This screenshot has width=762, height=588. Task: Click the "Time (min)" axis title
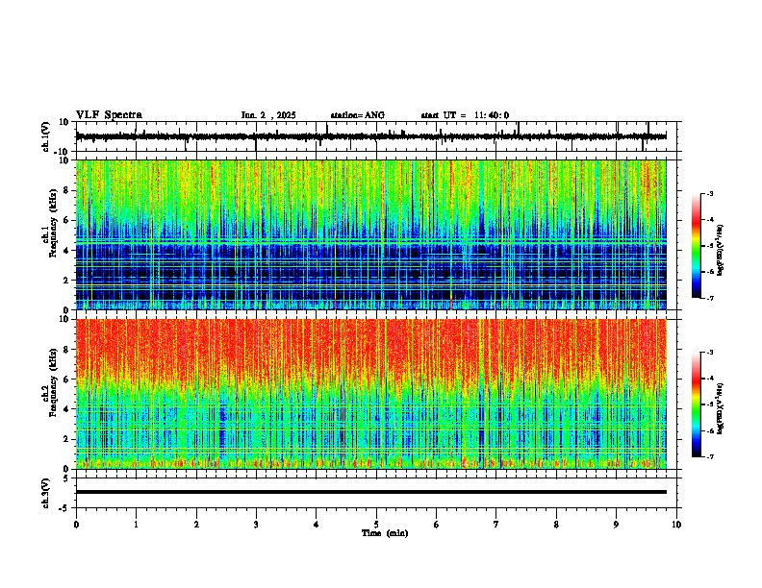[x=385, y=533]
